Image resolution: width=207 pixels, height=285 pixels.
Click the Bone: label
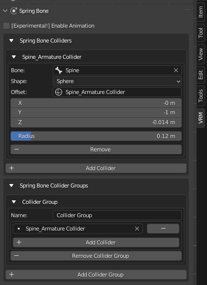[x=18, y=70]
